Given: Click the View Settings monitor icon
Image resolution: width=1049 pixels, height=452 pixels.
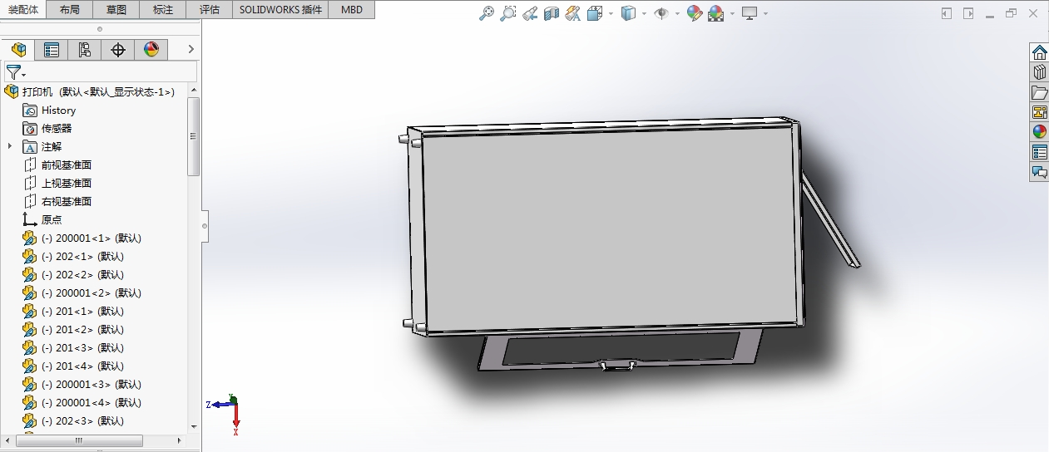Looking at the screenshot, I should (x=750, y=13).
